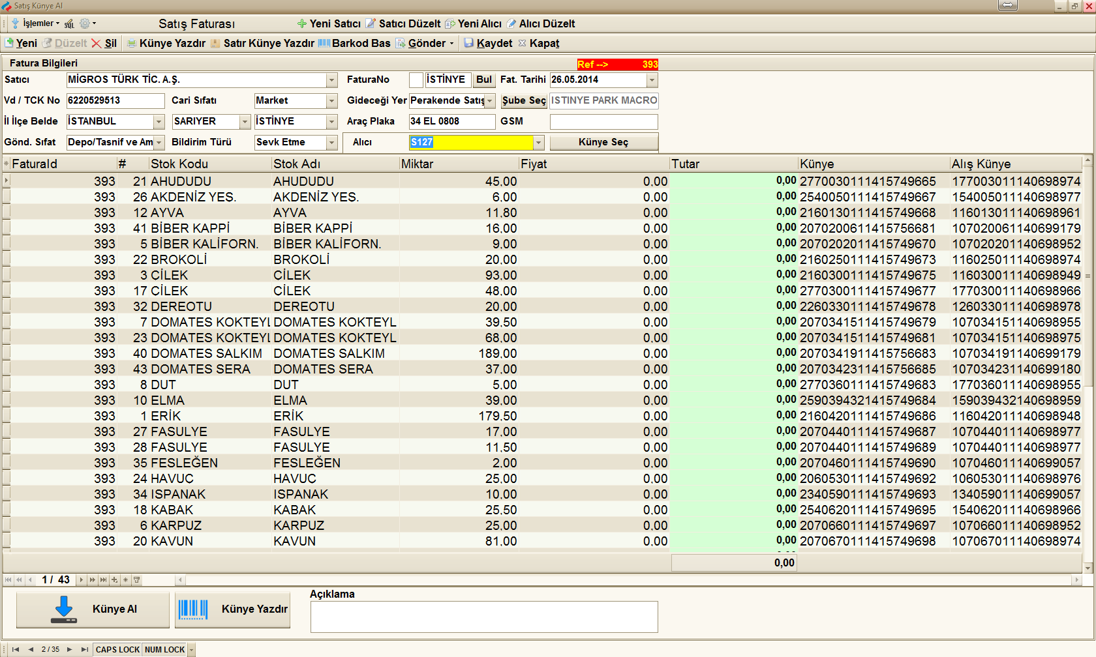Select the HAVUC Stok Kodu cell
The height and width of the screenshot is (657, 1096).
[209, 478]
